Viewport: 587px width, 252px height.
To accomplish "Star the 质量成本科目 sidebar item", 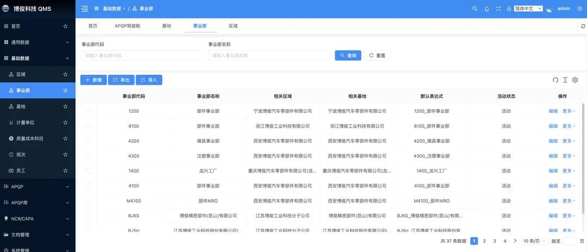I will pos(66,138).
